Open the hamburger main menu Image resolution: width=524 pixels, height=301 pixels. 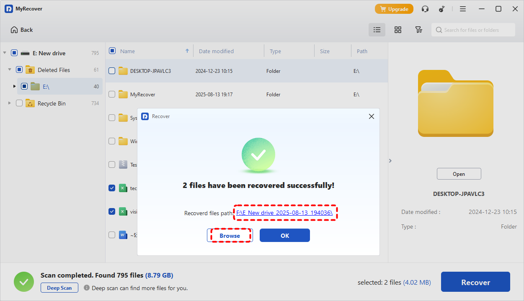click(463, 9)
